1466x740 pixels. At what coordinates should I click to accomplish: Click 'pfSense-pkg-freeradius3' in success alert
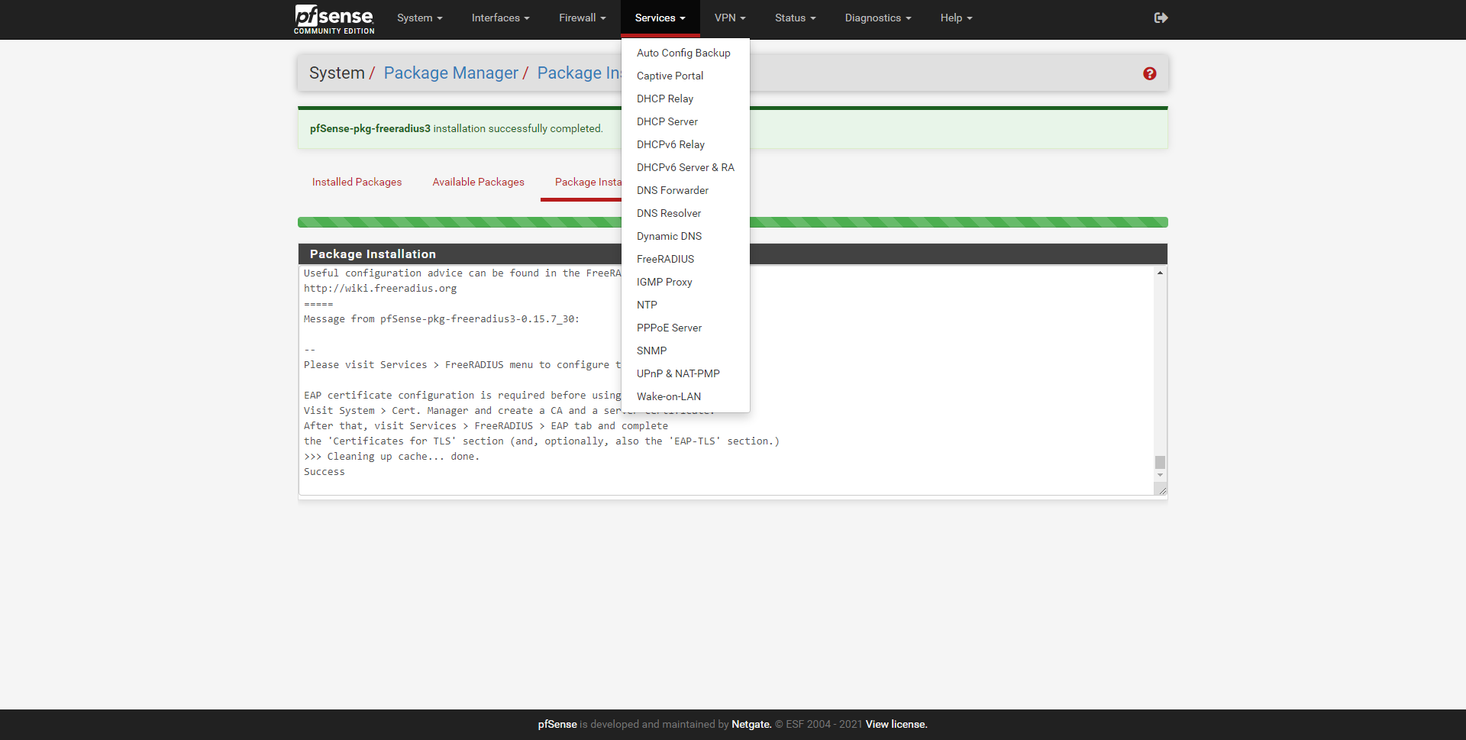coord(370,128)
